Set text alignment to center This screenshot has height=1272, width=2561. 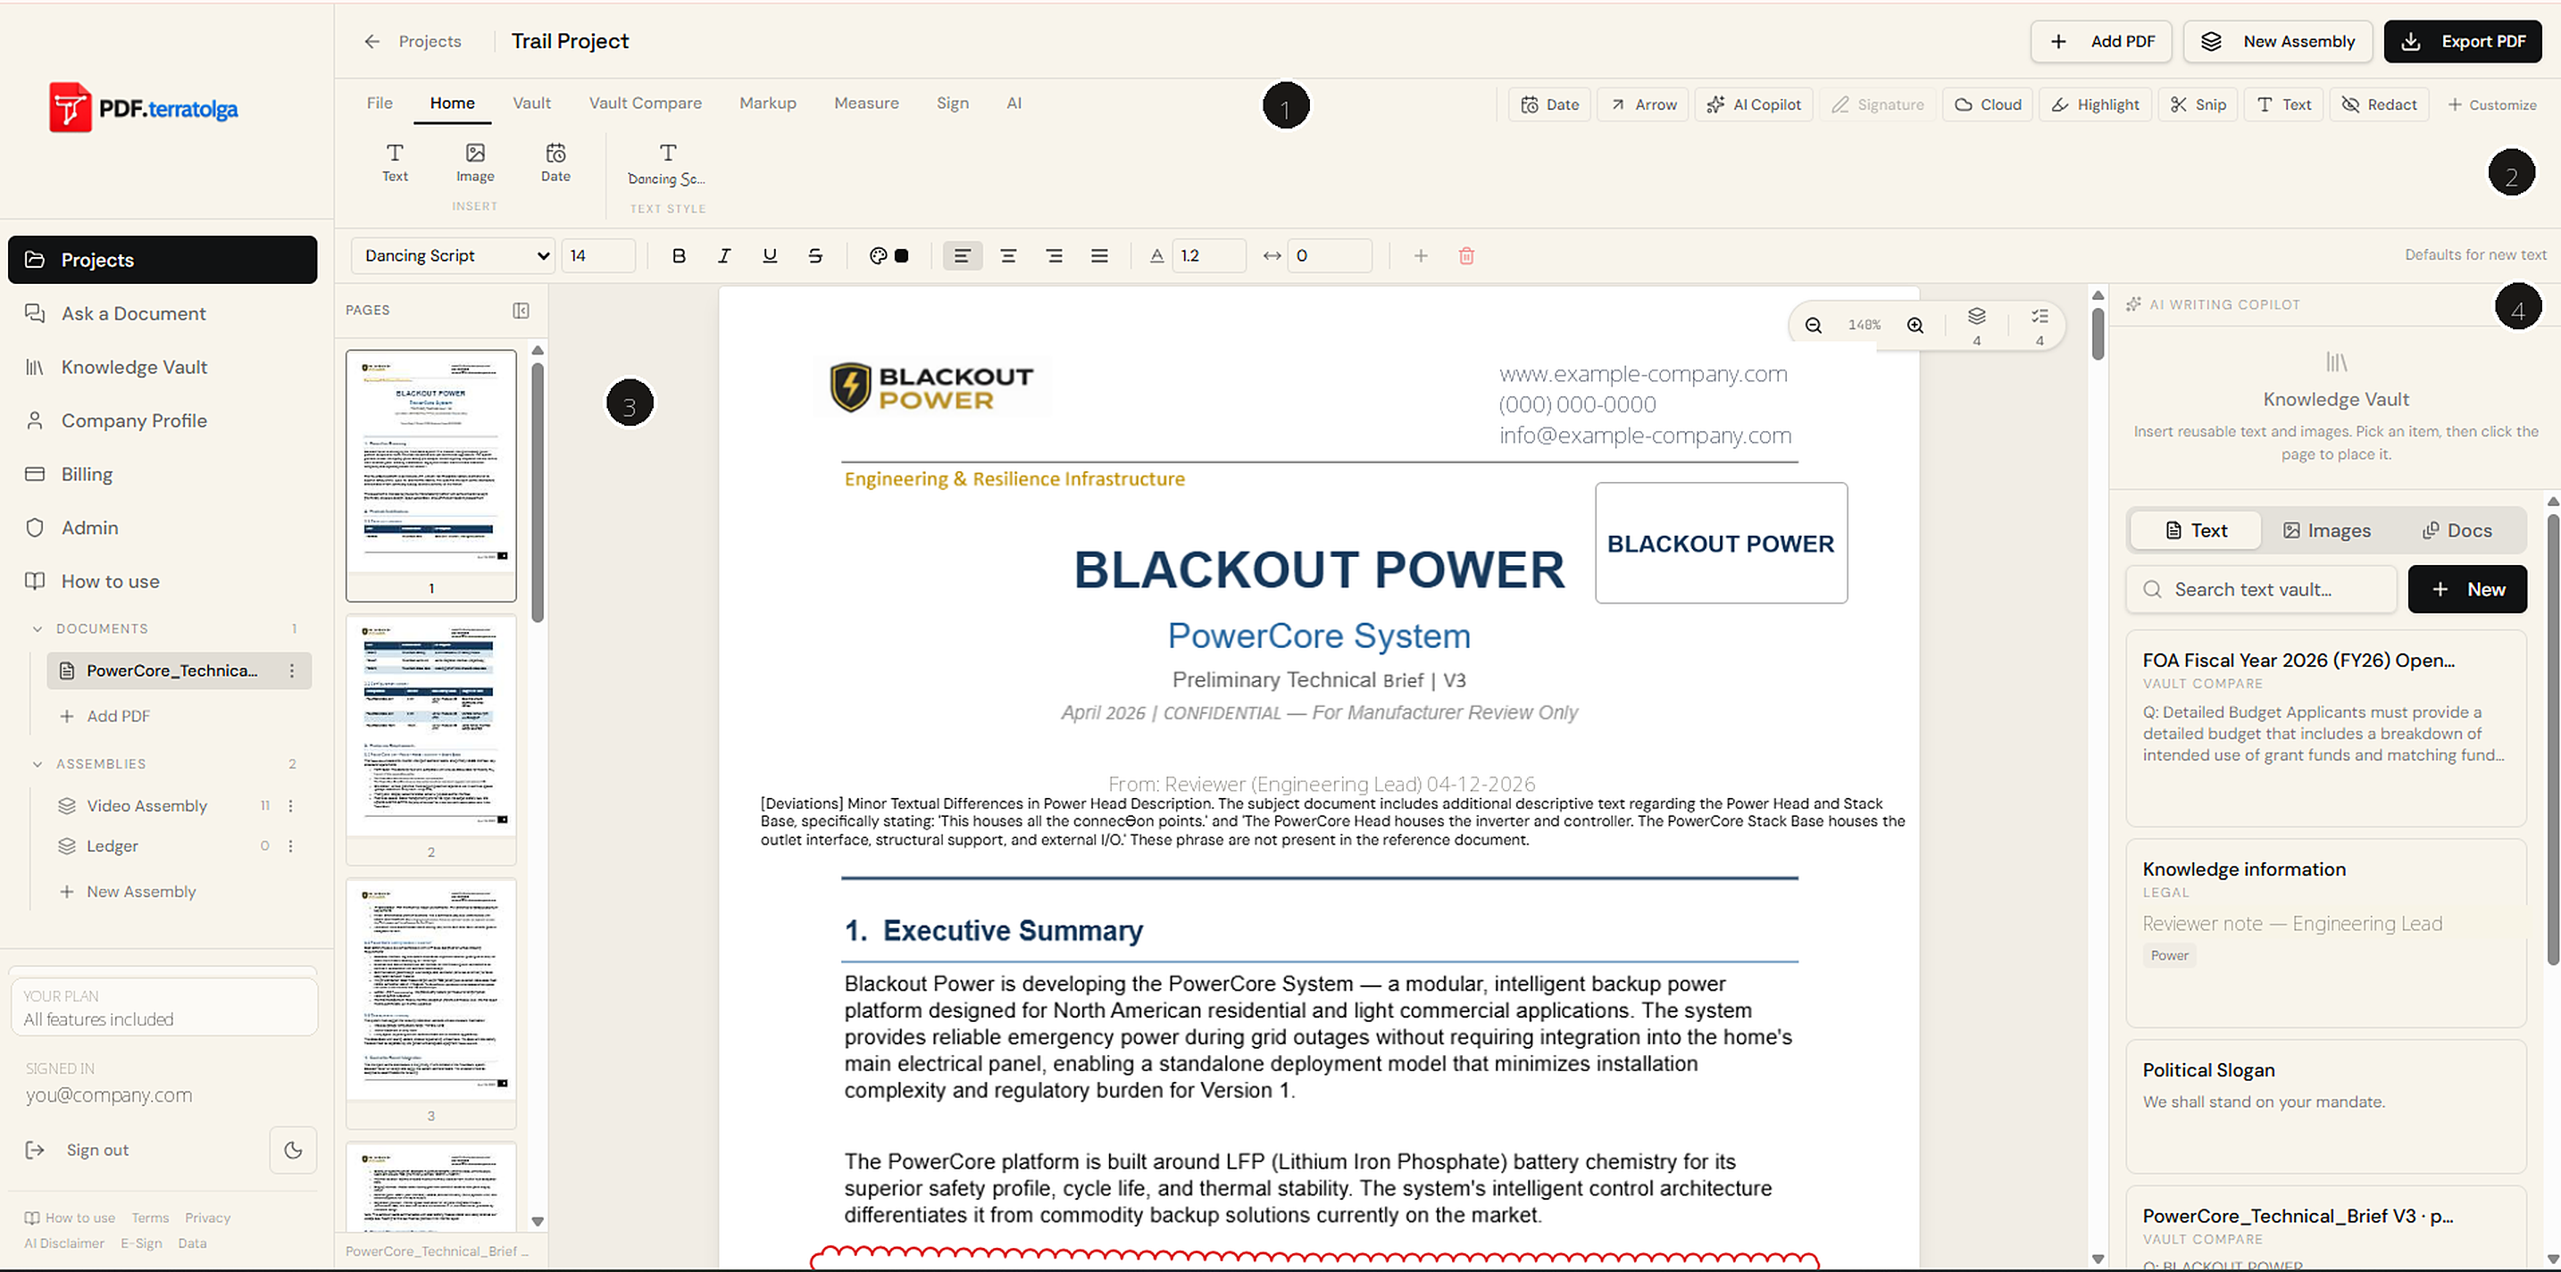pyautogui.click(x=1008, y=255)
